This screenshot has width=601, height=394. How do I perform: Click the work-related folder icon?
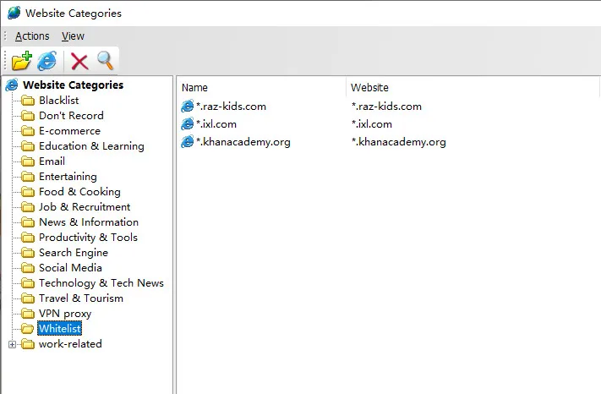click(28, 344)
